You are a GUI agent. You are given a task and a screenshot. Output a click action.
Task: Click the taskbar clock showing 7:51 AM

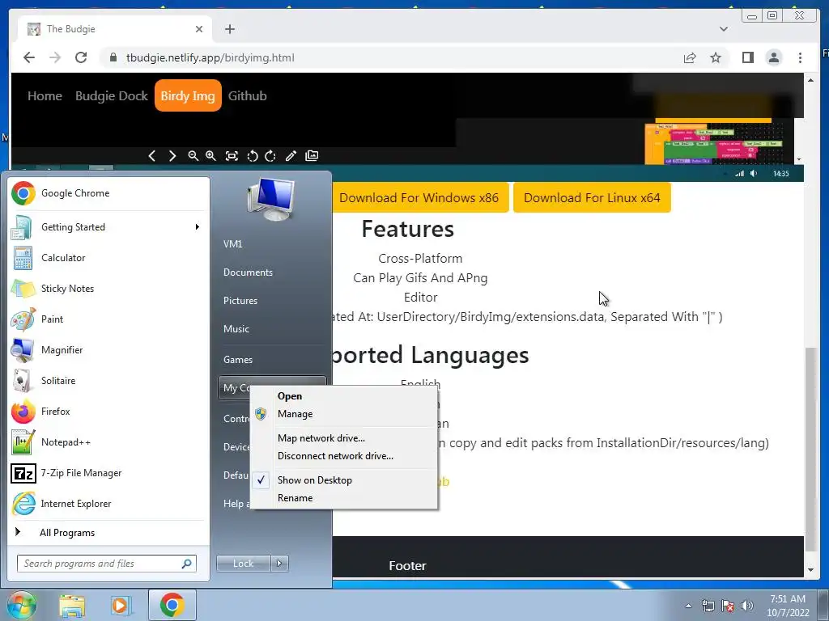pos(788,606)
